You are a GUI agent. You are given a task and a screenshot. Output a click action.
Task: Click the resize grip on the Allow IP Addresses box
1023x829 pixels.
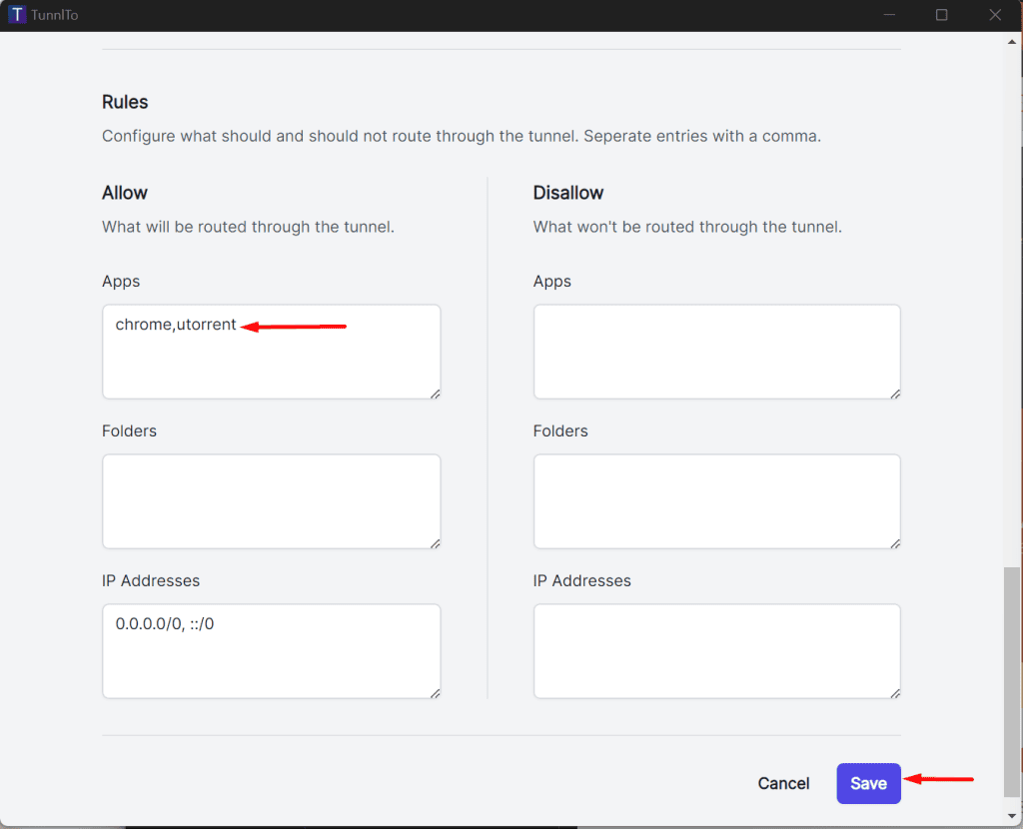[x=436, y=693]
